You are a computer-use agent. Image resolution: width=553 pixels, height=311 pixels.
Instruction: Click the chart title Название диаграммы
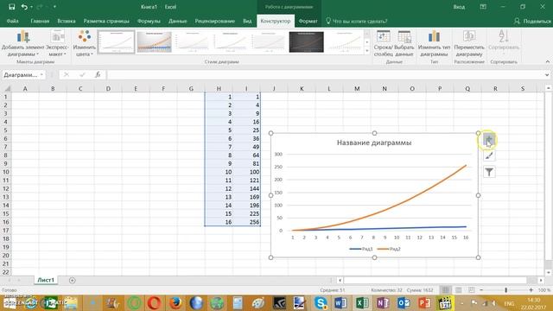pos(374,143)
